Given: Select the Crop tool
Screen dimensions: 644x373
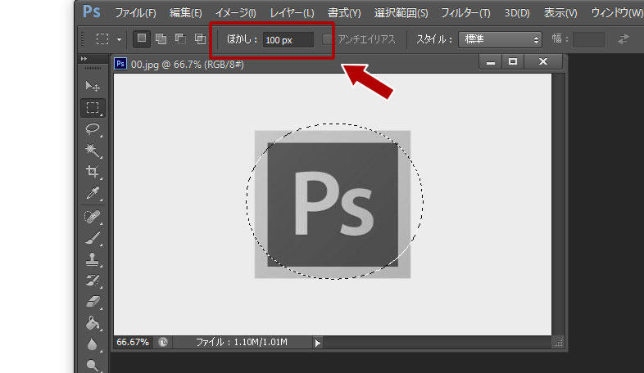Looking at the screenshot, I should coord(93,171).
